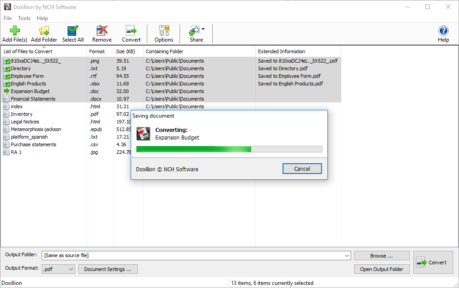Image resolution: width=459 pixels, height=288 pixels.
Task: Click the file icon for Inventory
Action: tap(6, 114)
